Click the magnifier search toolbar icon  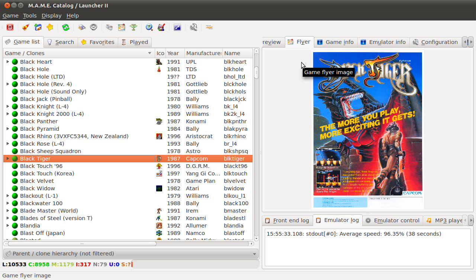(x=149, y=27)
